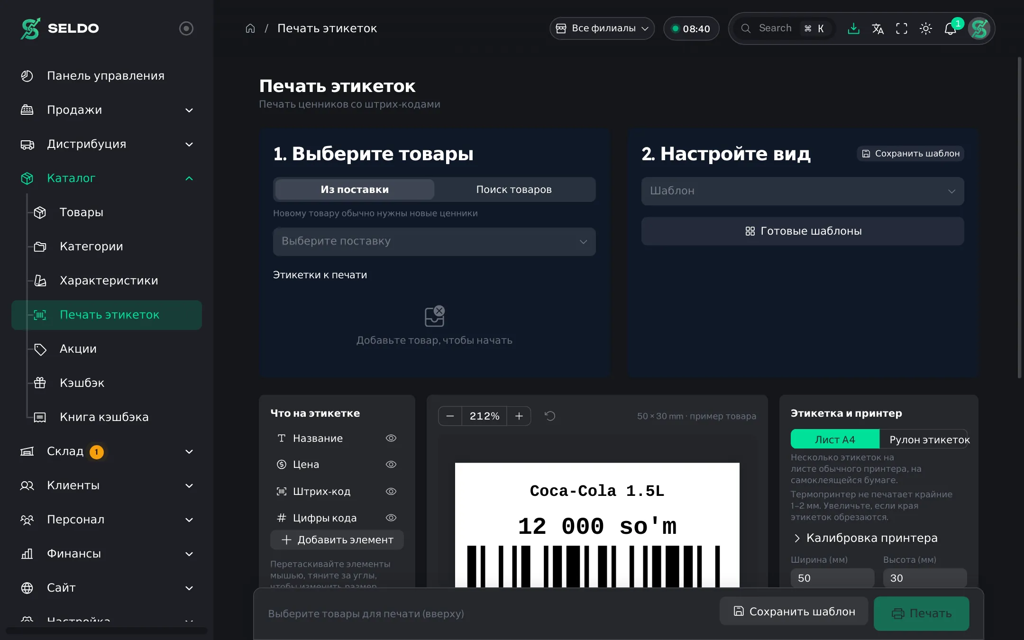Collapse the Каталог sidebar section

(106, 178)
